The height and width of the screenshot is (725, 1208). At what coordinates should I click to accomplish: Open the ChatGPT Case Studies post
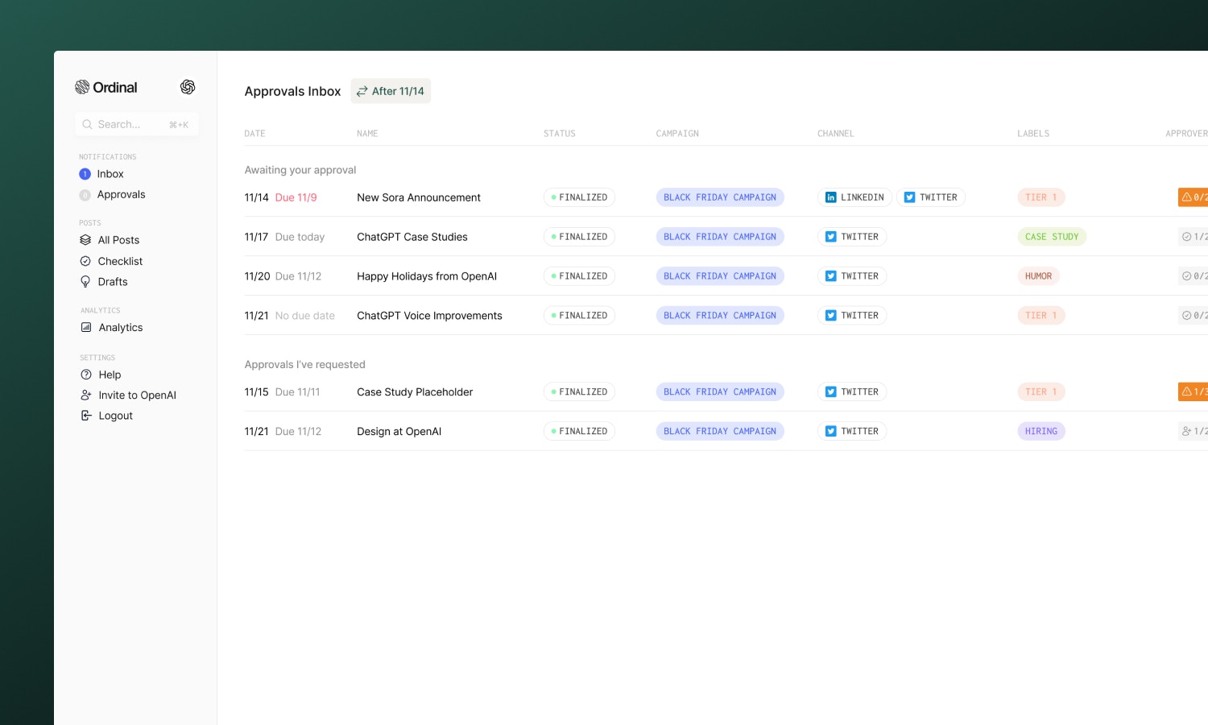(x=412, y=237)
